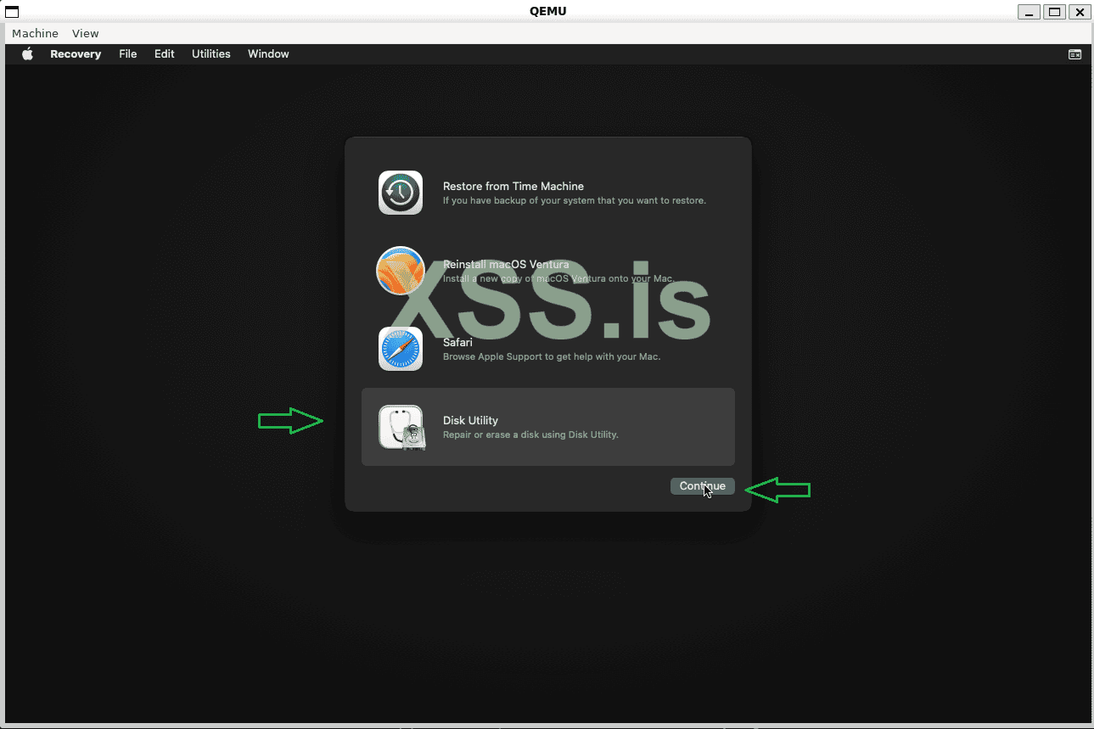Maximize the QEMU window
1094x729 pixels.
point(1055,12)
